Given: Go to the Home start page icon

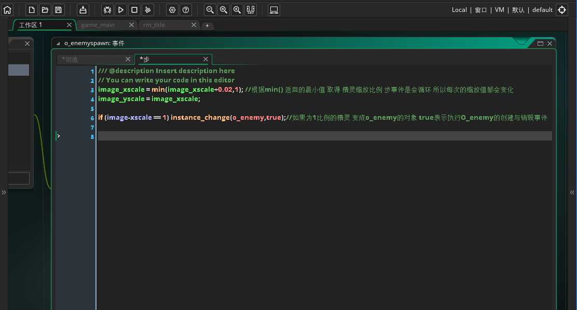Looking at the screenshot, I should [7, 10].
